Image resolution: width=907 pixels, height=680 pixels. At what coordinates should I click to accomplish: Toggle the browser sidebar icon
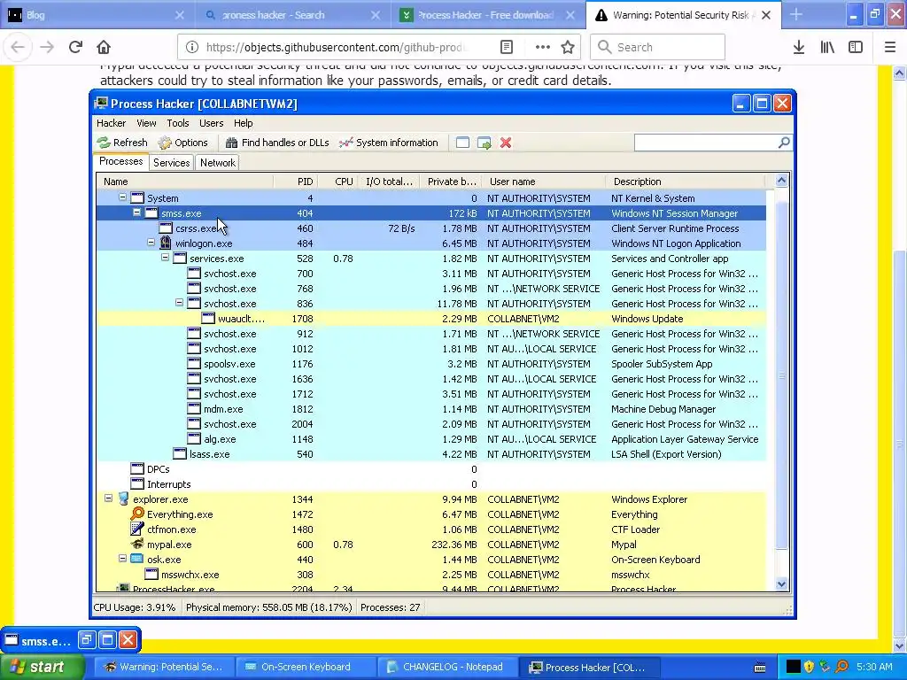point(856,47)
